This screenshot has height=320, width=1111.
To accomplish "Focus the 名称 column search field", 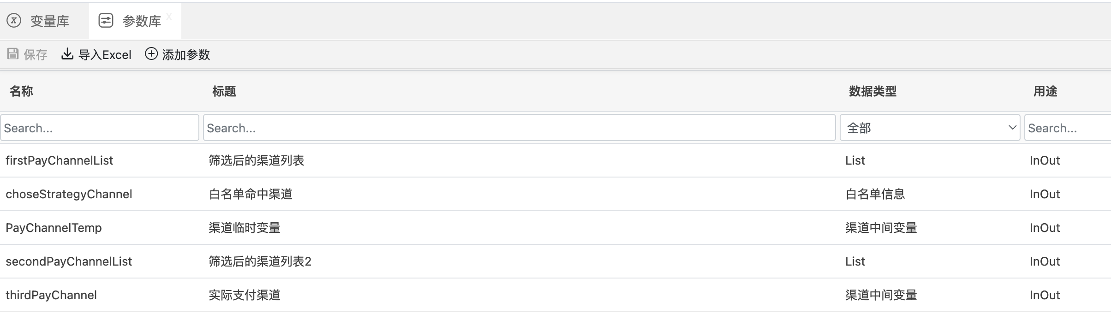I will [x=99, y=128].
